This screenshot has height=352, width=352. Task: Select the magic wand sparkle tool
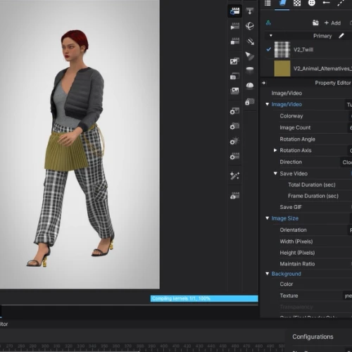[x=234, y=175]
